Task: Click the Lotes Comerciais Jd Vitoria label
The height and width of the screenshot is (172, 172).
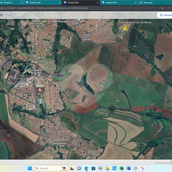Action: pos(136,23)
